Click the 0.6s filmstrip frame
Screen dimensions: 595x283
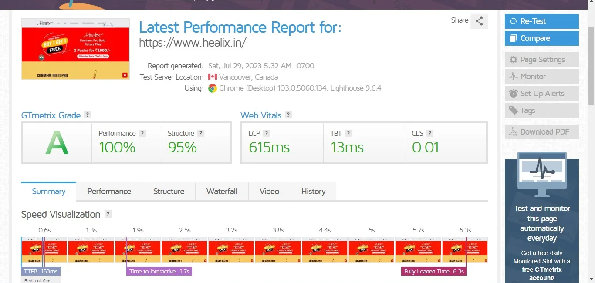coord(44,249)
